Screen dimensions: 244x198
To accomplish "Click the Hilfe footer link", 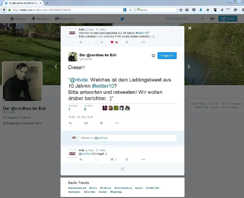I will (223, 104).
